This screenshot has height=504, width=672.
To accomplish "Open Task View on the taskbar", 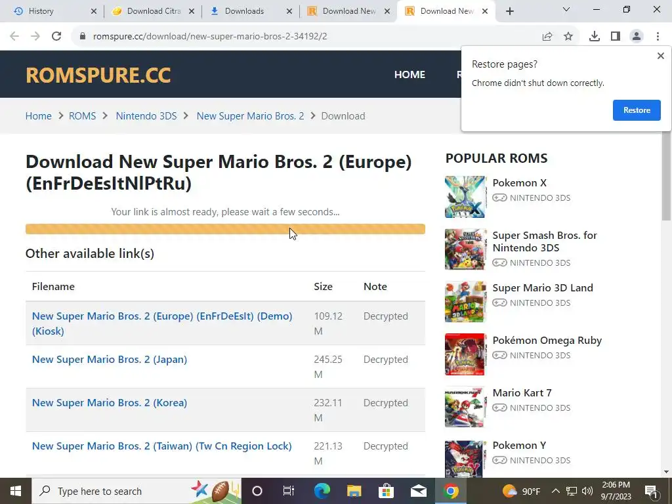I will tap(289, 491).
